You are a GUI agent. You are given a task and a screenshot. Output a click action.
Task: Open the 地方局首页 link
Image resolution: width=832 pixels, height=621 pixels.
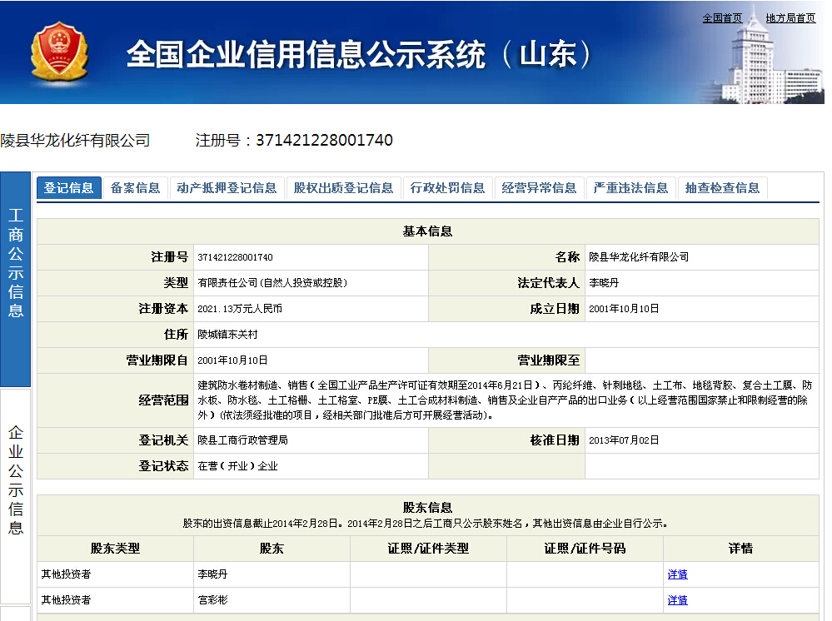coord(790,18)
